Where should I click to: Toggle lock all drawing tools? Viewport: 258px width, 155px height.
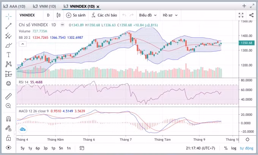[x=9, y=138]
